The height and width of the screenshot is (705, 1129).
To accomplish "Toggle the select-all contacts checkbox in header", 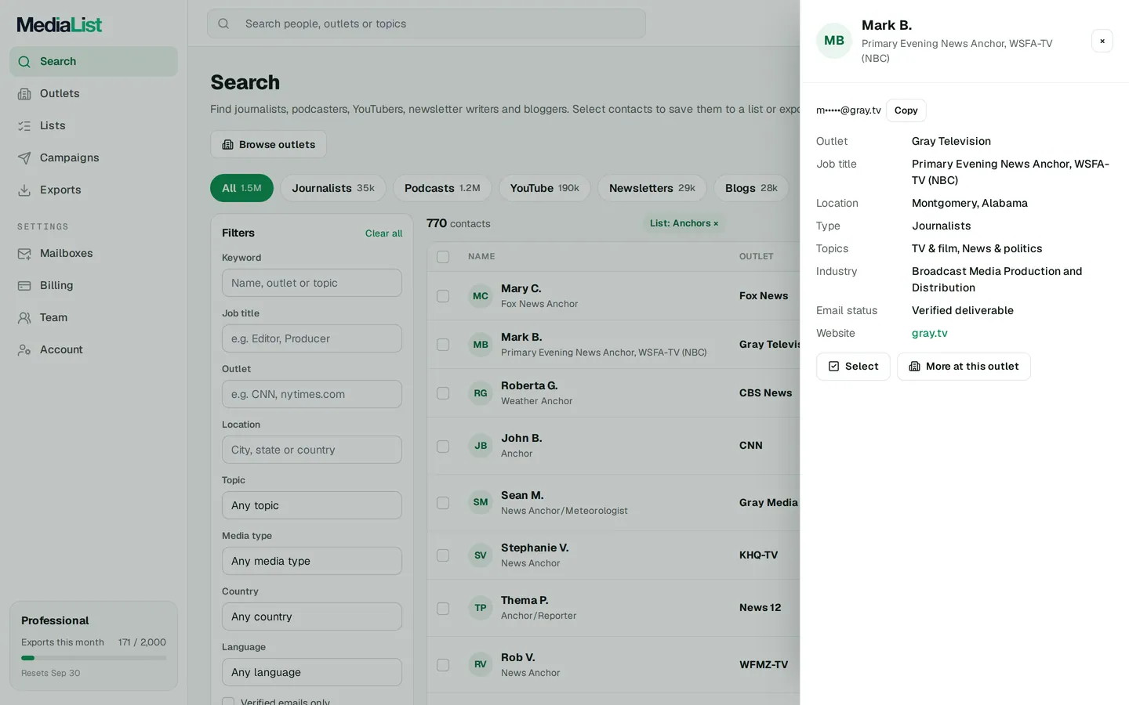I will (x=443, y=257).
